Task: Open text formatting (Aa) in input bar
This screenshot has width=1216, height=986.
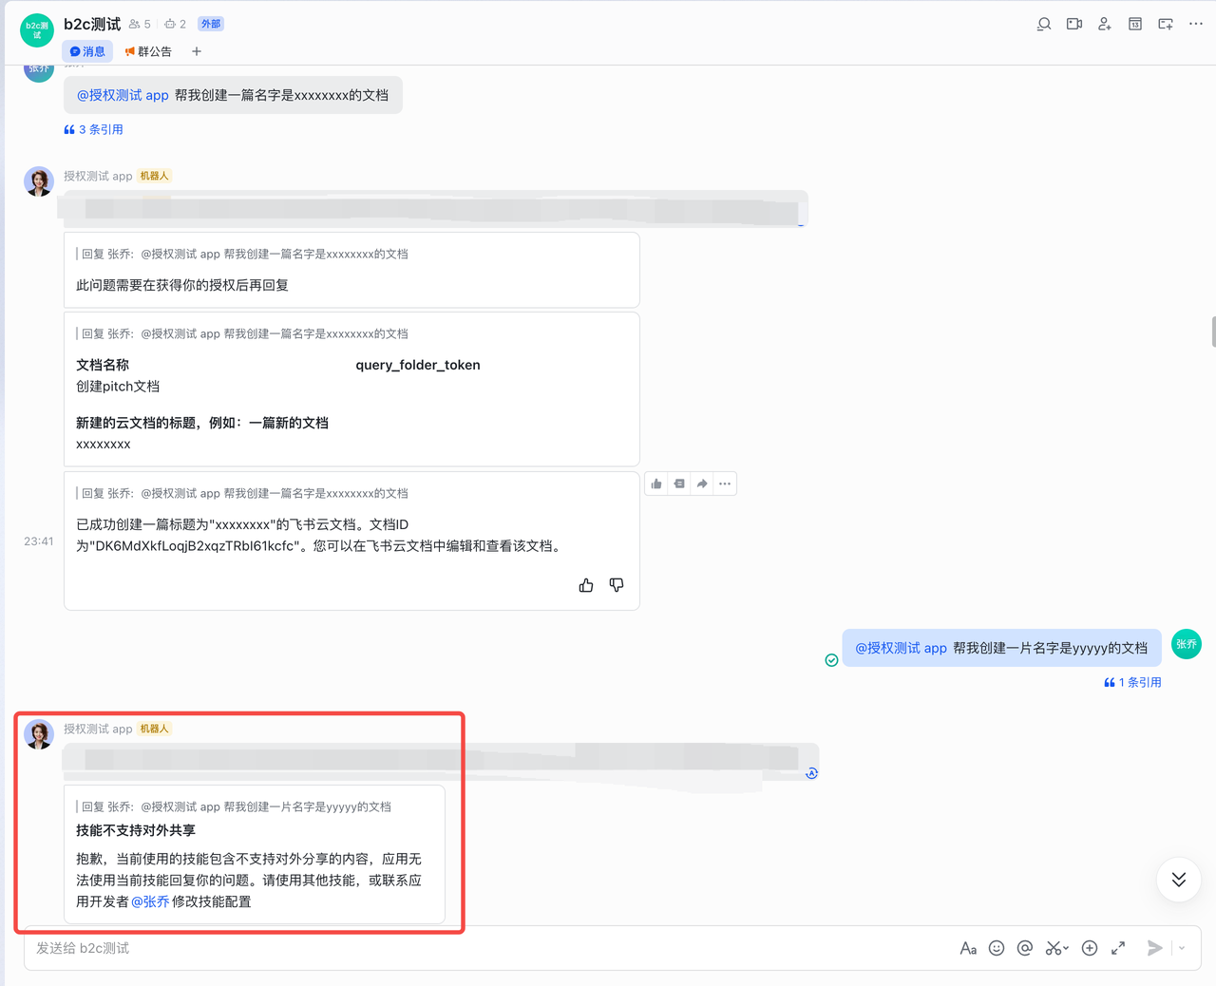Action: tap(967, 948)
